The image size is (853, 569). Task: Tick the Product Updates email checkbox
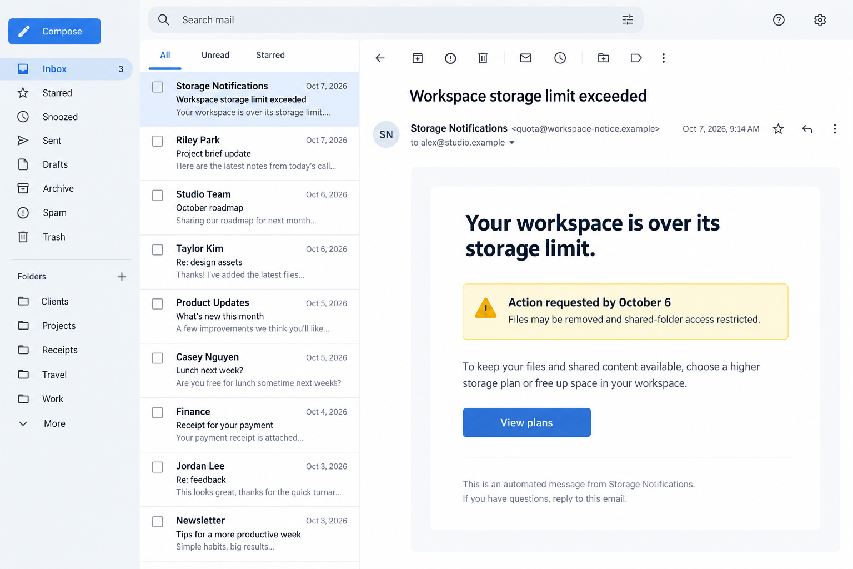[x=158, y=304]
